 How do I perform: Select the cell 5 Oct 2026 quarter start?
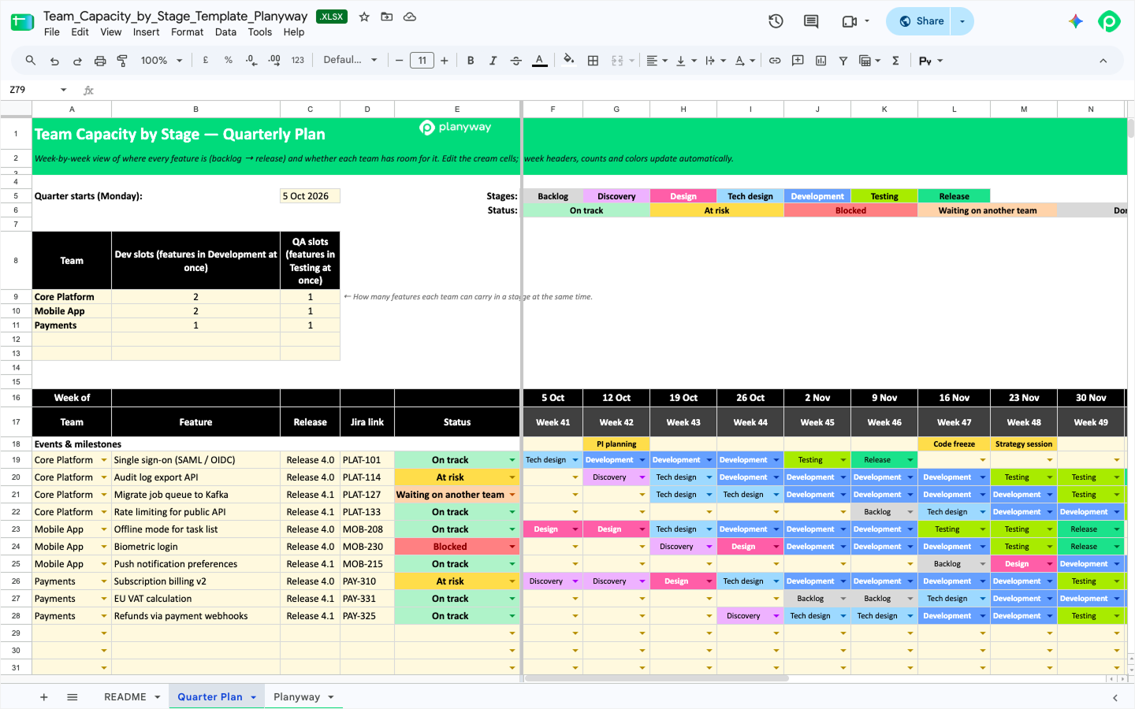click(311, 196)
